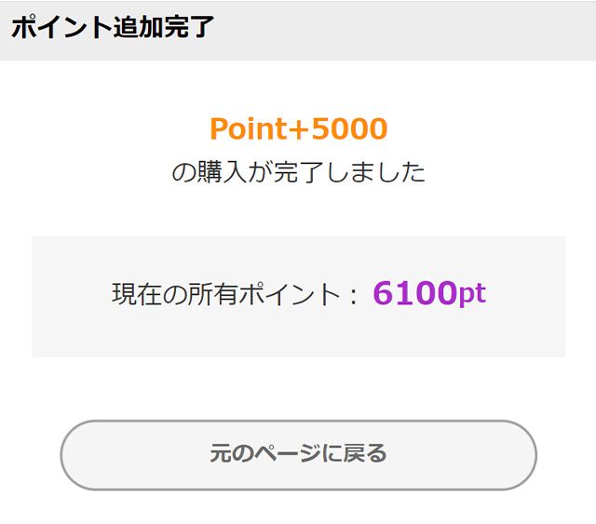Image resolution: width=596 pixels, height=524 pixels.
Task: Click the 完了 characters in the header title
Action: [x=195, y=28]
